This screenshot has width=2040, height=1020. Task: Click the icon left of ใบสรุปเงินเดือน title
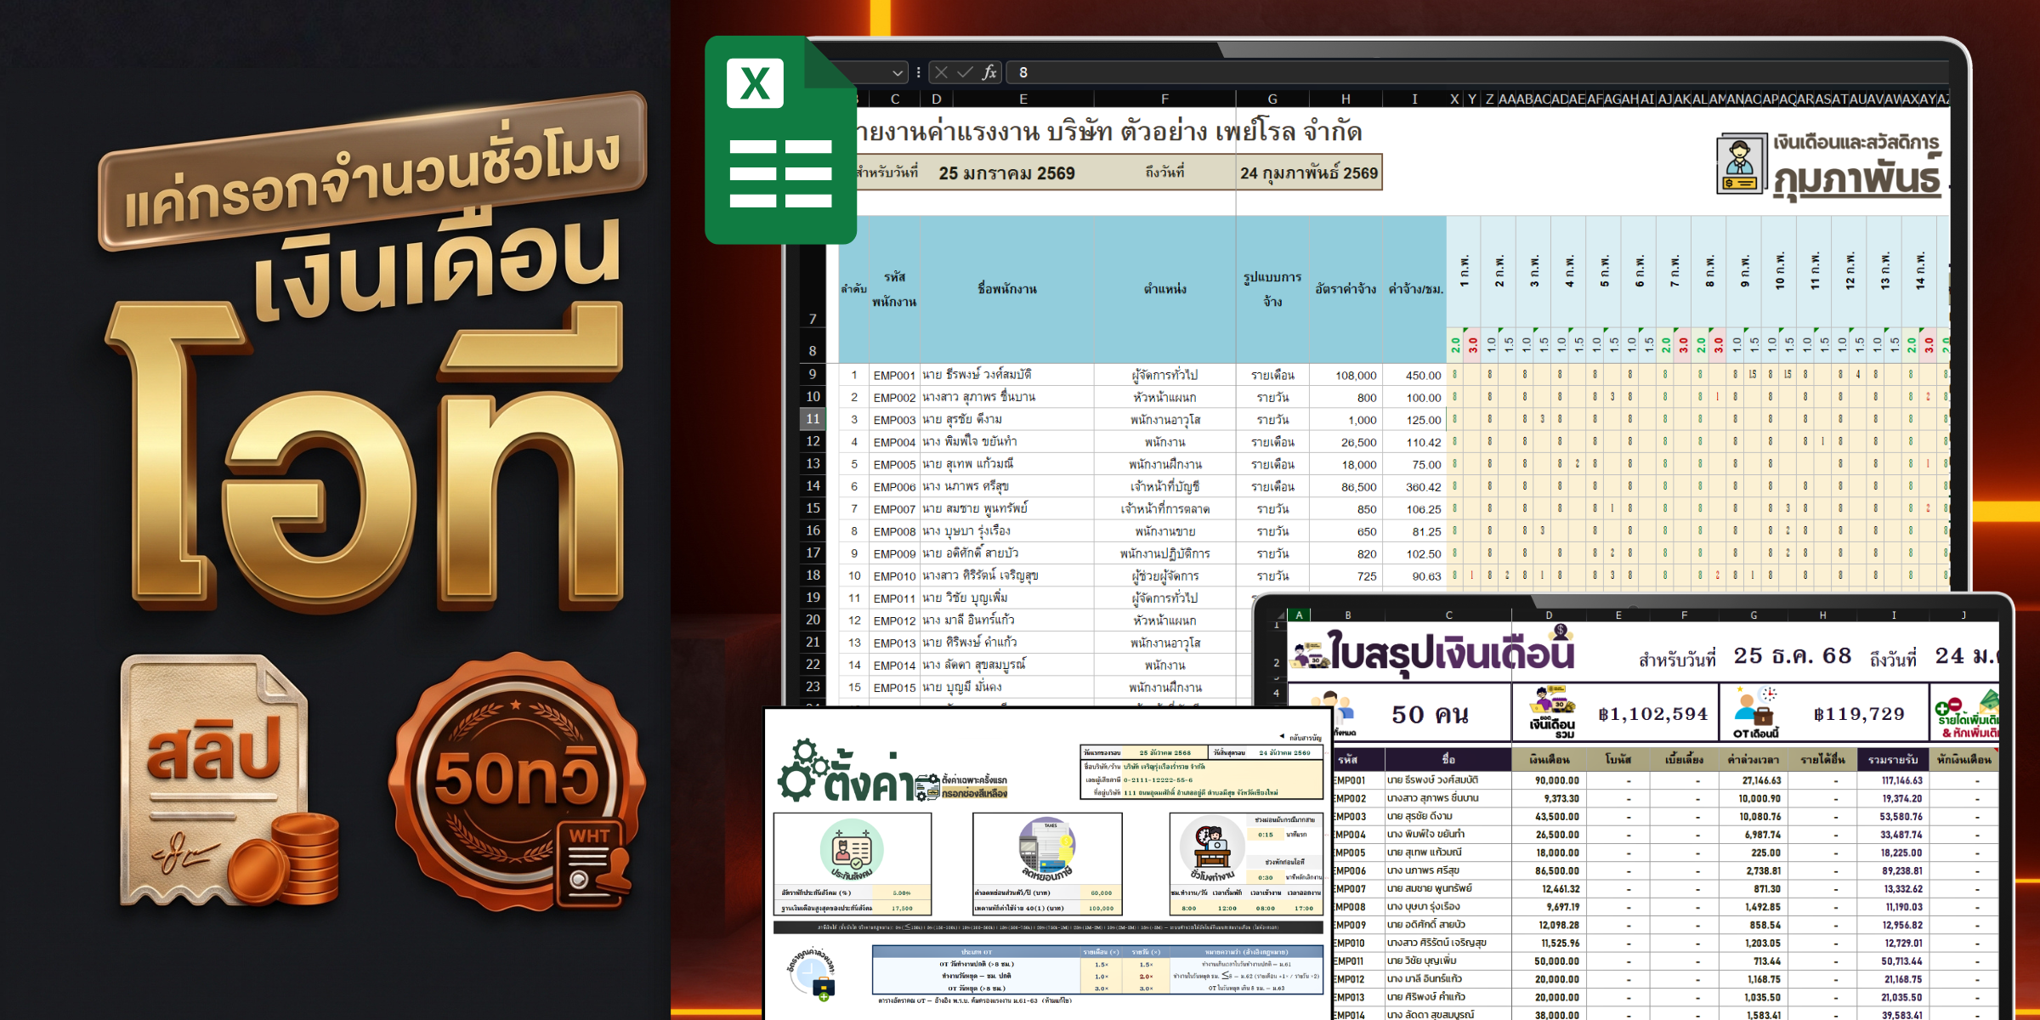[x=1310, y=654]
